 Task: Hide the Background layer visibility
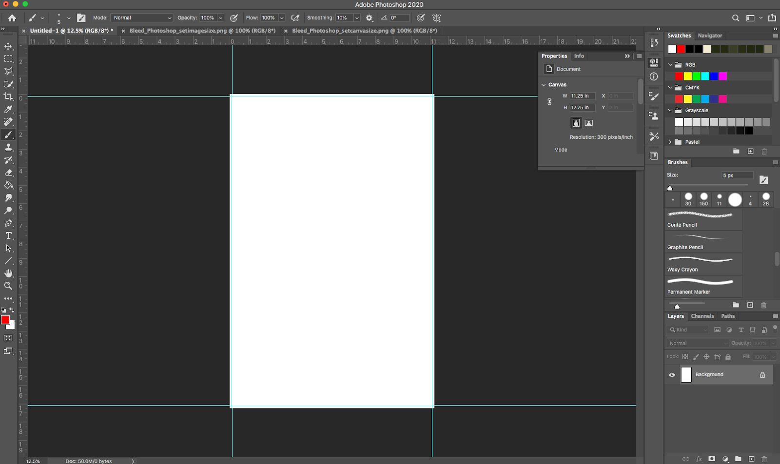click(x=672, y=374)
